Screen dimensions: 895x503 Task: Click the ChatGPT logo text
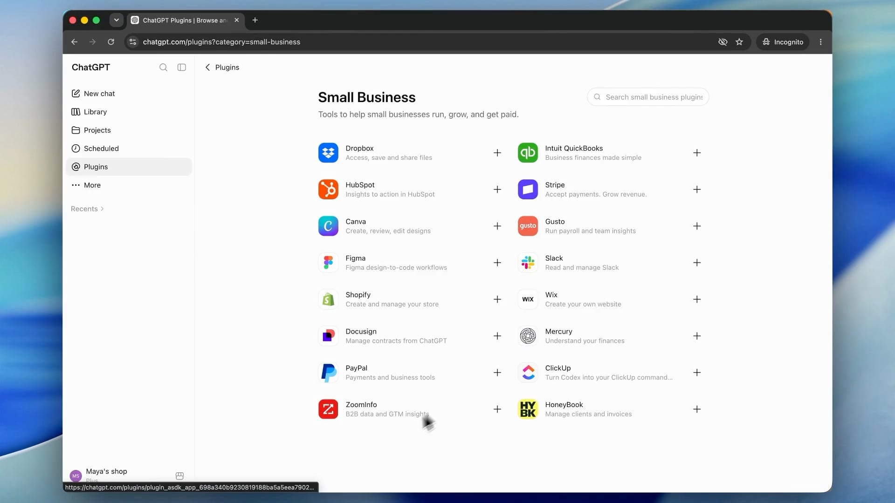coord(91,67)
